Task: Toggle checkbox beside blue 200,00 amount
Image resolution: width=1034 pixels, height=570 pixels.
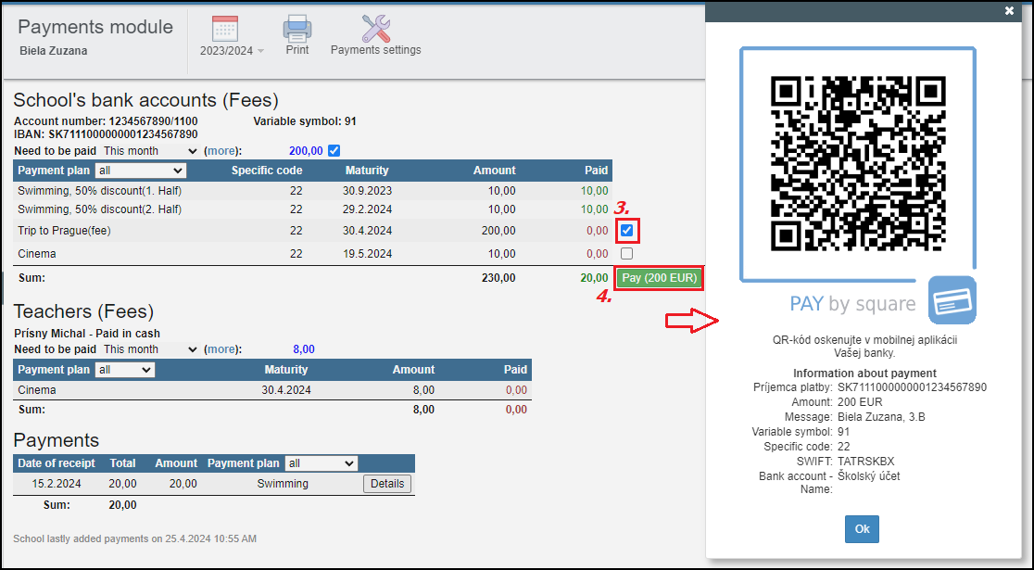Action: pyautogui.click(x=334, y=151)
